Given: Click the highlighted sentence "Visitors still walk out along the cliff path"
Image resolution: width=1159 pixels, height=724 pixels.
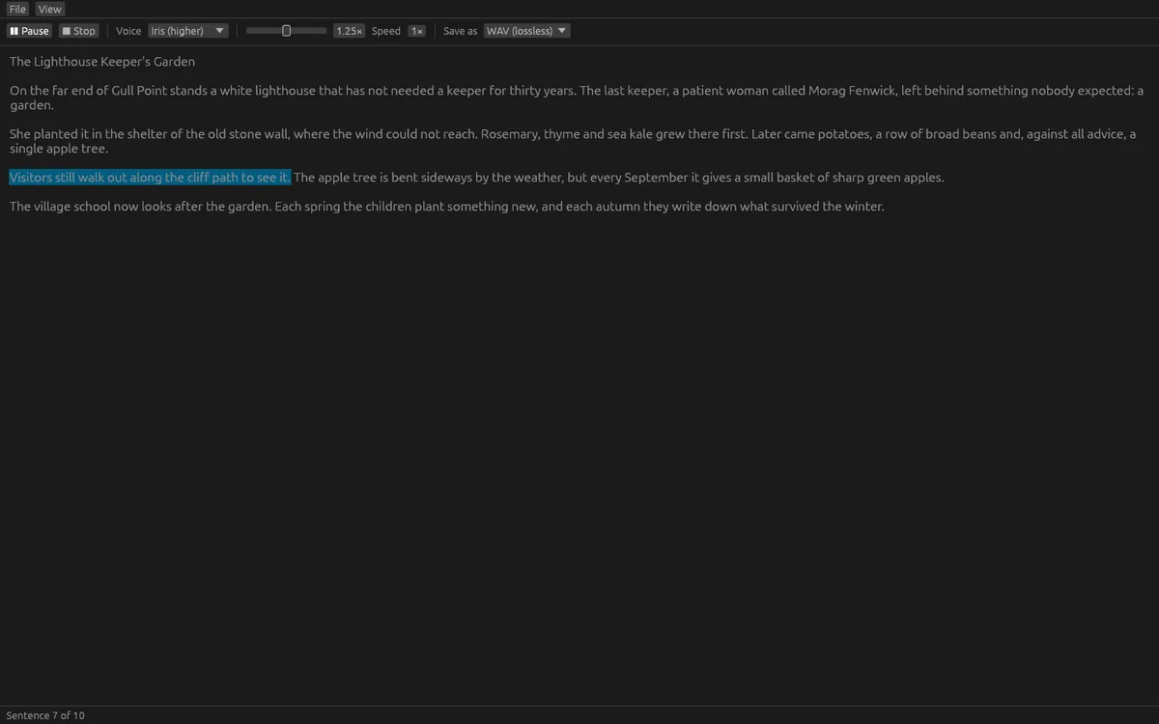Looking at the screenshot, I should click(x=150, y=178).
